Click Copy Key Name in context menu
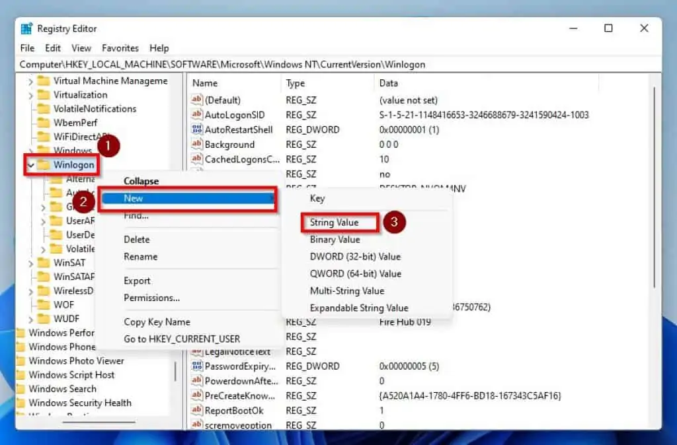 [x=157, y=322]
